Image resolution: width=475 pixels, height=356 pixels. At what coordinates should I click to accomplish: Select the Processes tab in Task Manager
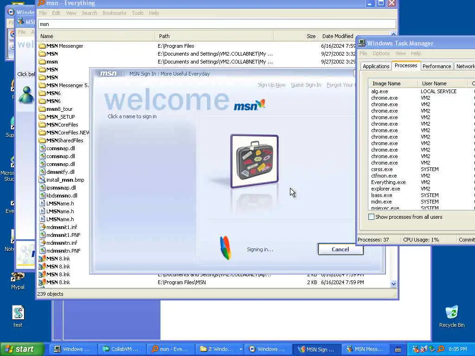click(405, 66)
